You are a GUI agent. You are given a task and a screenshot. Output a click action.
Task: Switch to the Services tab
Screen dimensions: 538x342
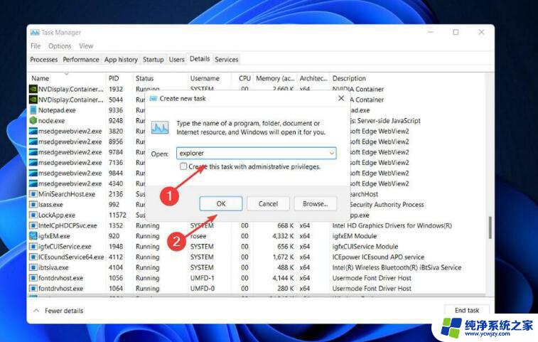point(227,60)
